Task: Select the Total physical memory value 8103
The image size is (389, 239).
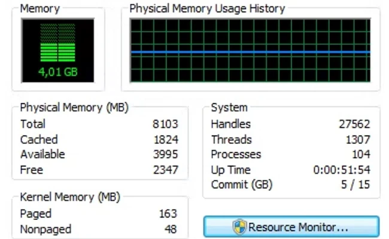Action: [165, 124]
